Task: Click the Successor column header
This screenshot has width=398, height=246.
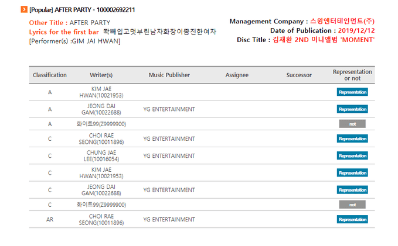Action: 299,75
